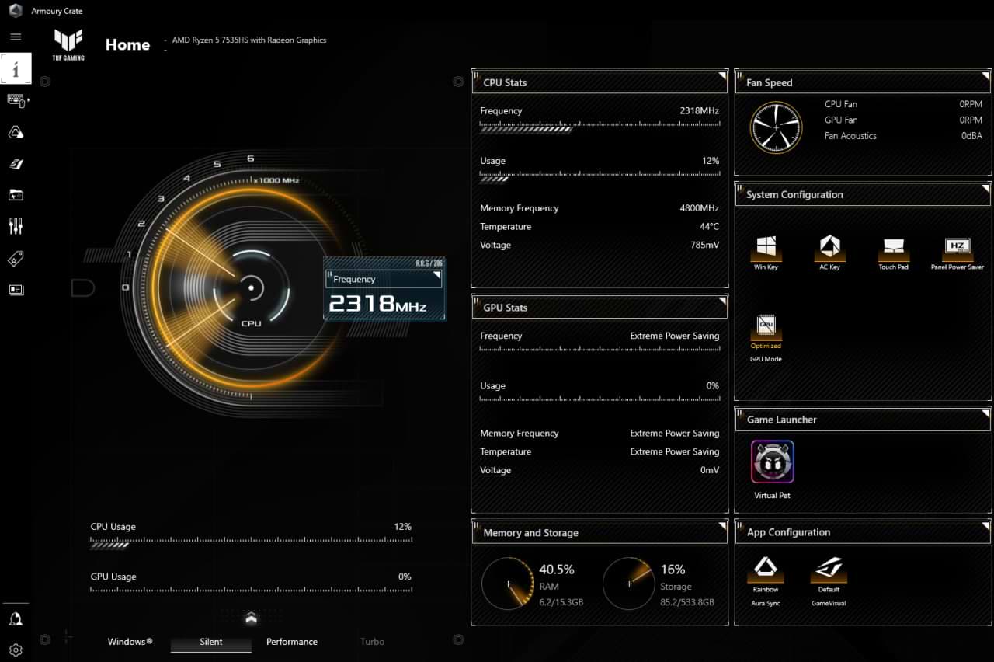Open Settings gear in the sidebar
This screenshot has width=994, height=662.
16,650
